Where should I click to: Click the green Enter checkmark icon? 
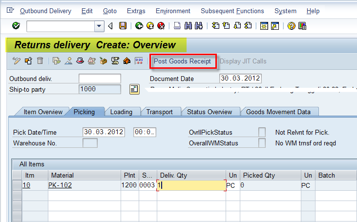point(16,26)
